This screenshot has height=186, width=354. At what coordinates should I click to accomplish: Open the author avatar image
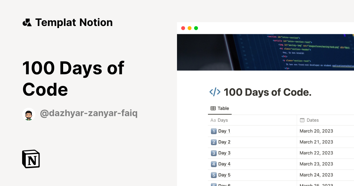coord(29,114)
